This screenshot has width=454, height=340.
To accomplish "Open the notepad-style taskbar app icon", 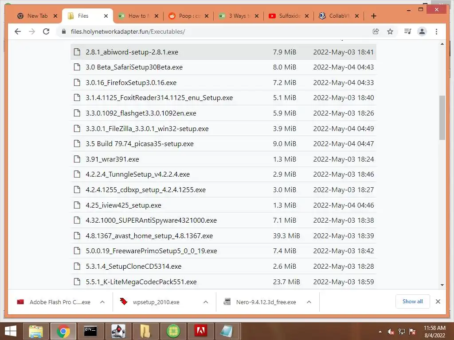I will click(227, 331).
